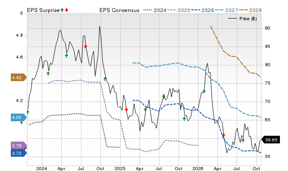The height and width of the screenshot is (171, 288).
Task: Click the EPS Consensus legend title
Action: (119, 10)
